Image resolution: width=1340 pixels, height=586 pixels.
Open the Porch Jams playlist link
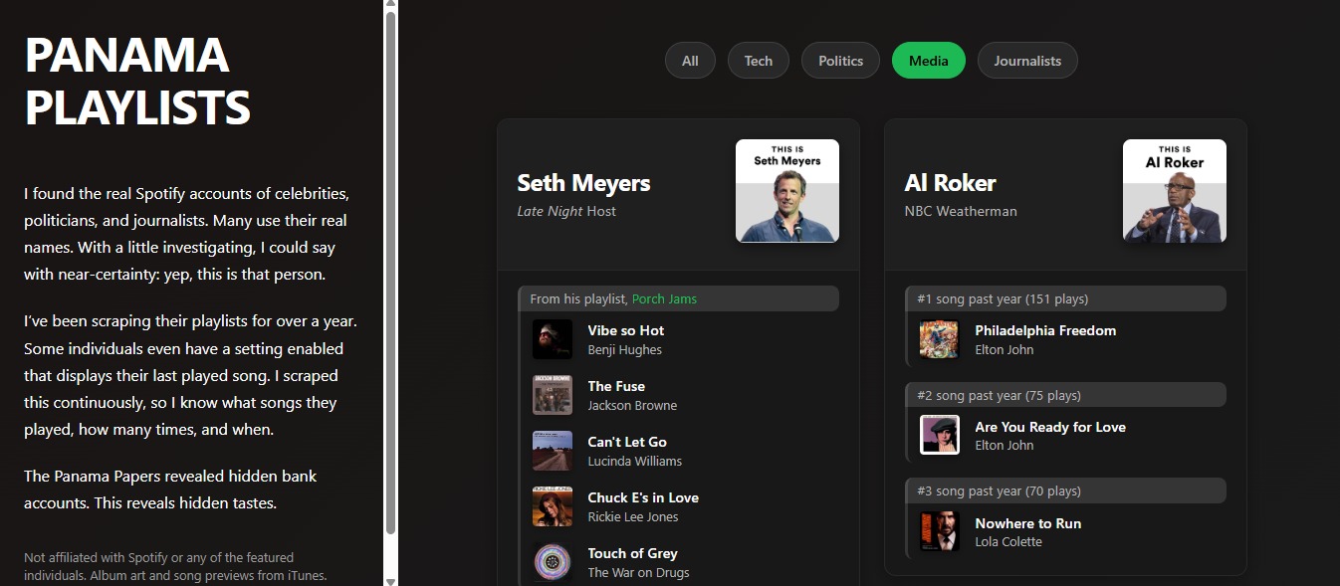coord(664,298)
